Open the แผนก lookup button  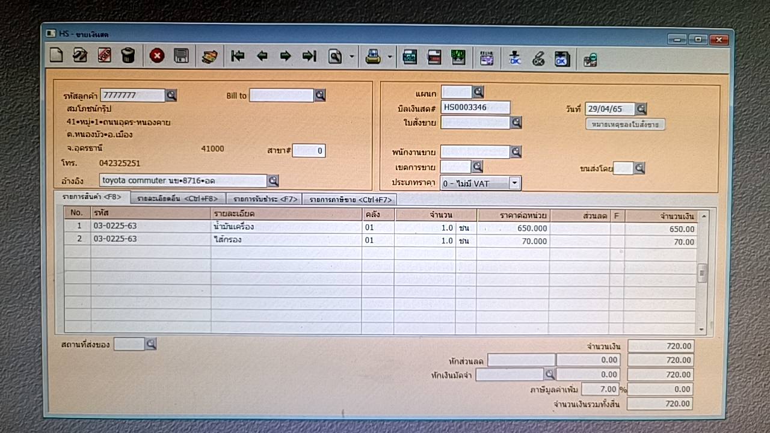pos(478,92)
